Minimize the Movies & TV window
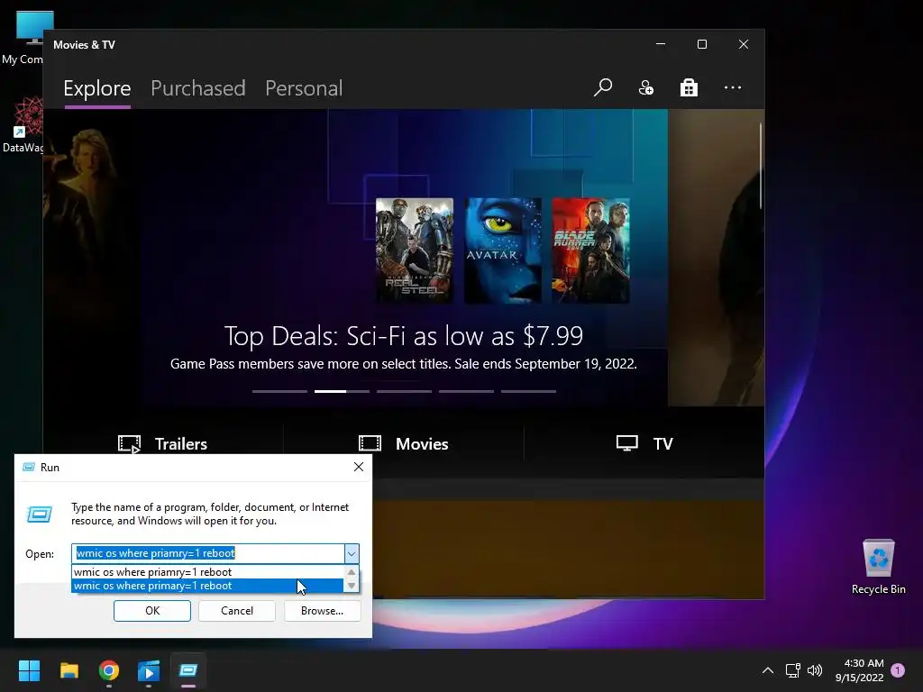923x692 pixels. point(661,44)
